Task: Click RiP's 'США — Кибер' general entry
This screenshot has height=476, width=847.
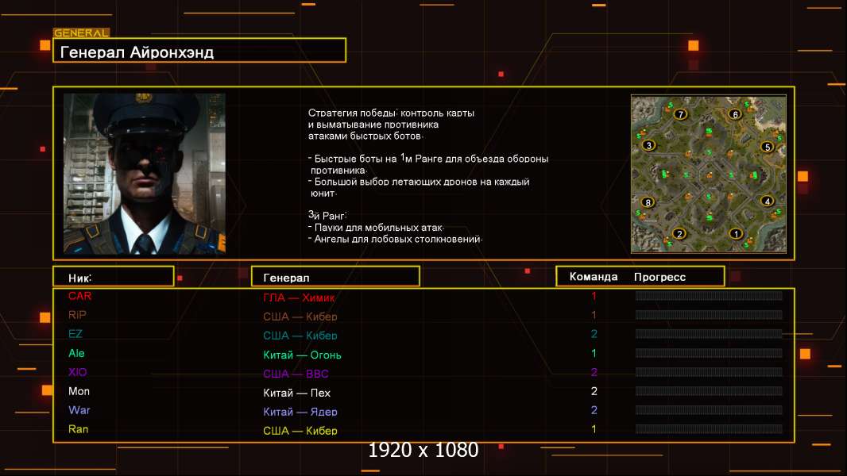Action: [300, 317]
